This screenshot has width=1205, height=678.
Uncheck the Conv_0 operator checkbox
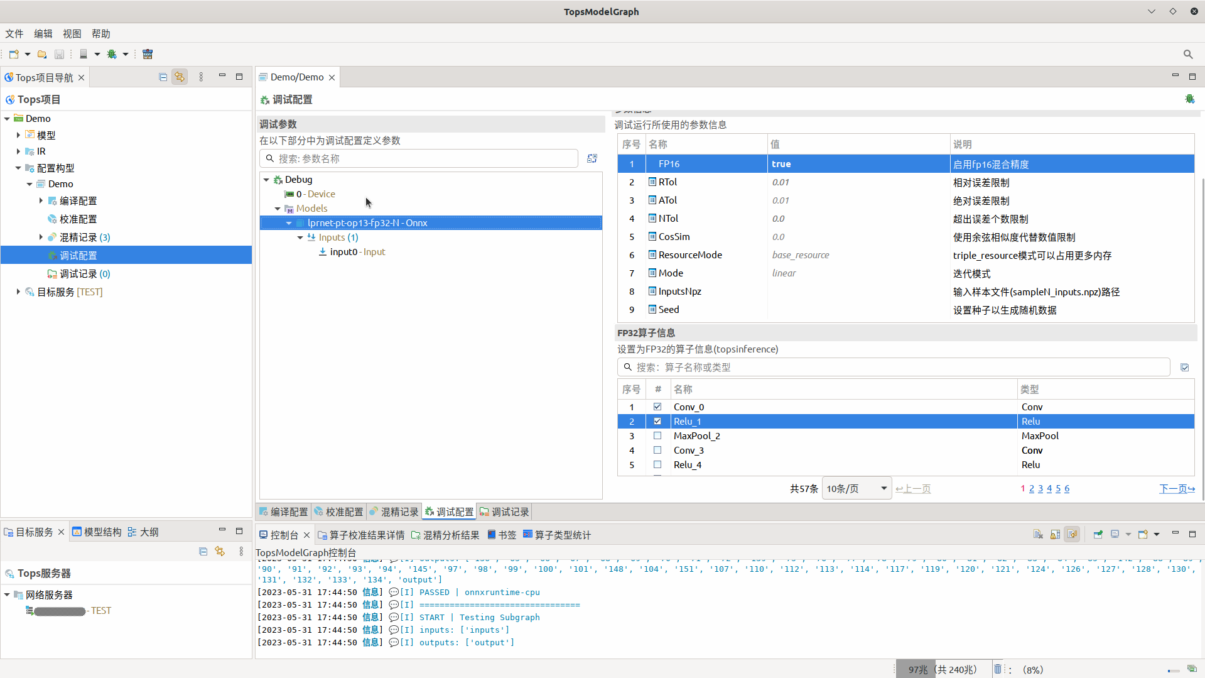[x=657, y=407]
